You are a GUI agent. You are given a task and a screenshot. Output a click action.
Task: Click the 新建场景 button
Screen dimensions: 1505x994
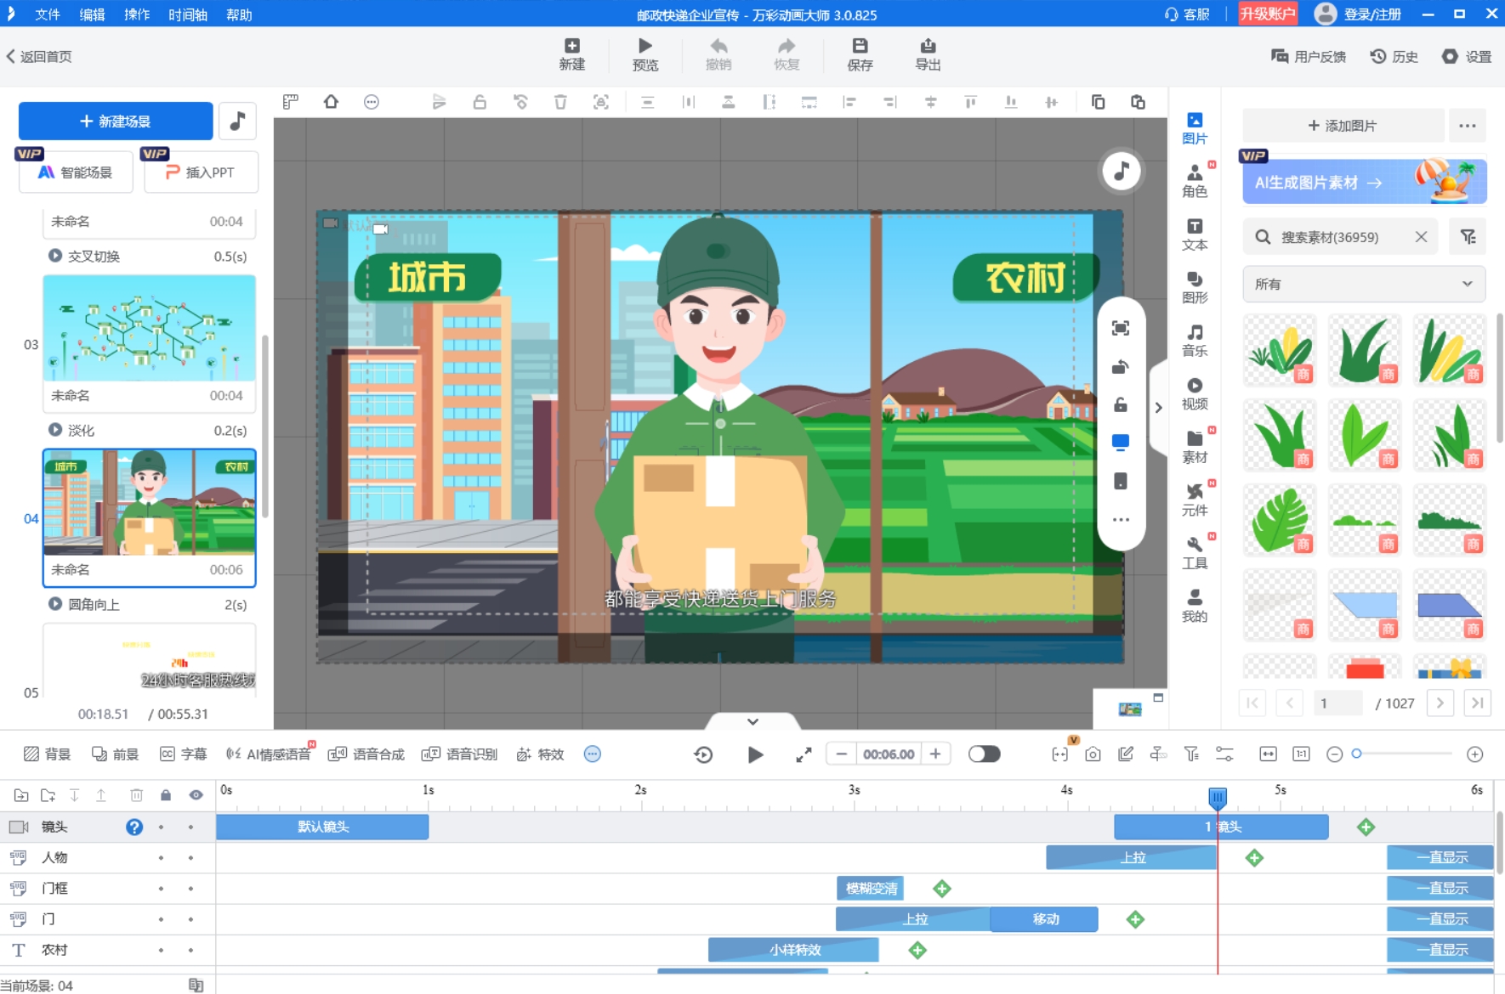click(x=116, y=121)
